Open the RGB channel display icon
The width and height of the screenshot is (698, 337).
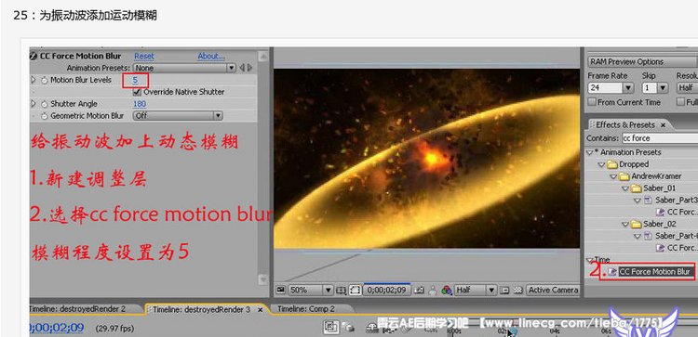pos(447,291)
